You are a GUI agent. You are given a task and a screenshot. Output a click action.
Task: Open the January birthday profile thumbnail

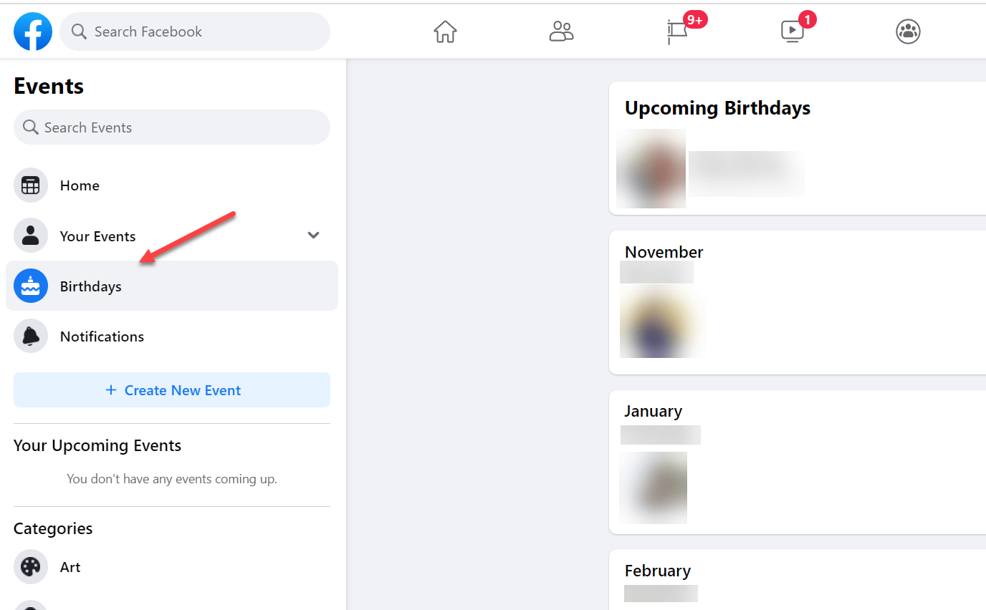tap(653, 488)
